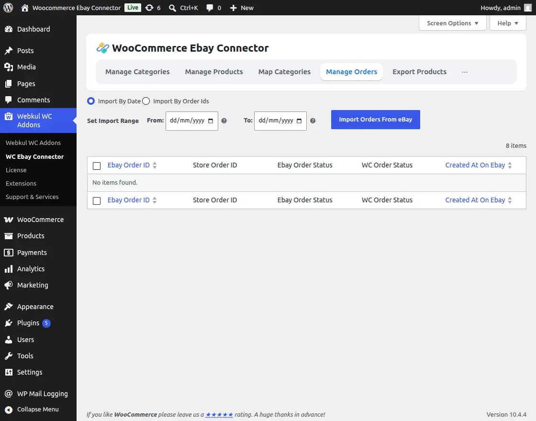Select Import By Date radio button
536x421 pixels.
(90, 101)
